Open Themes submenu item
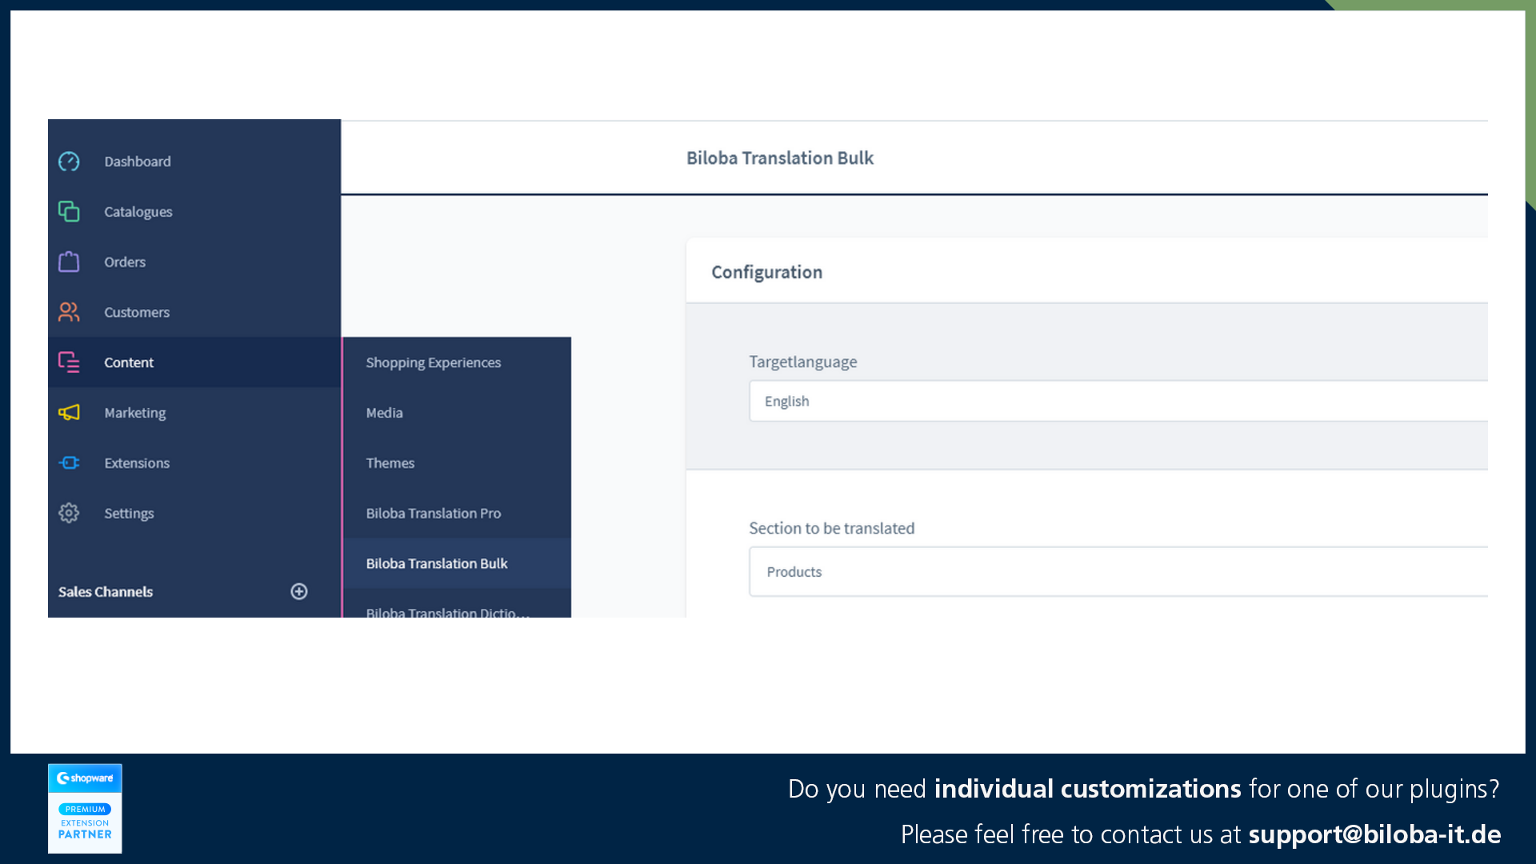 point(457,462)
